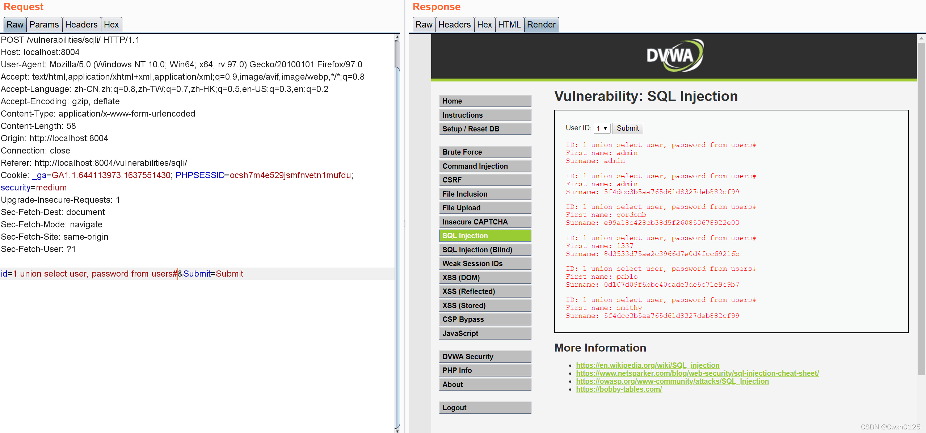Click the Setup / Reset DB item

point(485,129)
